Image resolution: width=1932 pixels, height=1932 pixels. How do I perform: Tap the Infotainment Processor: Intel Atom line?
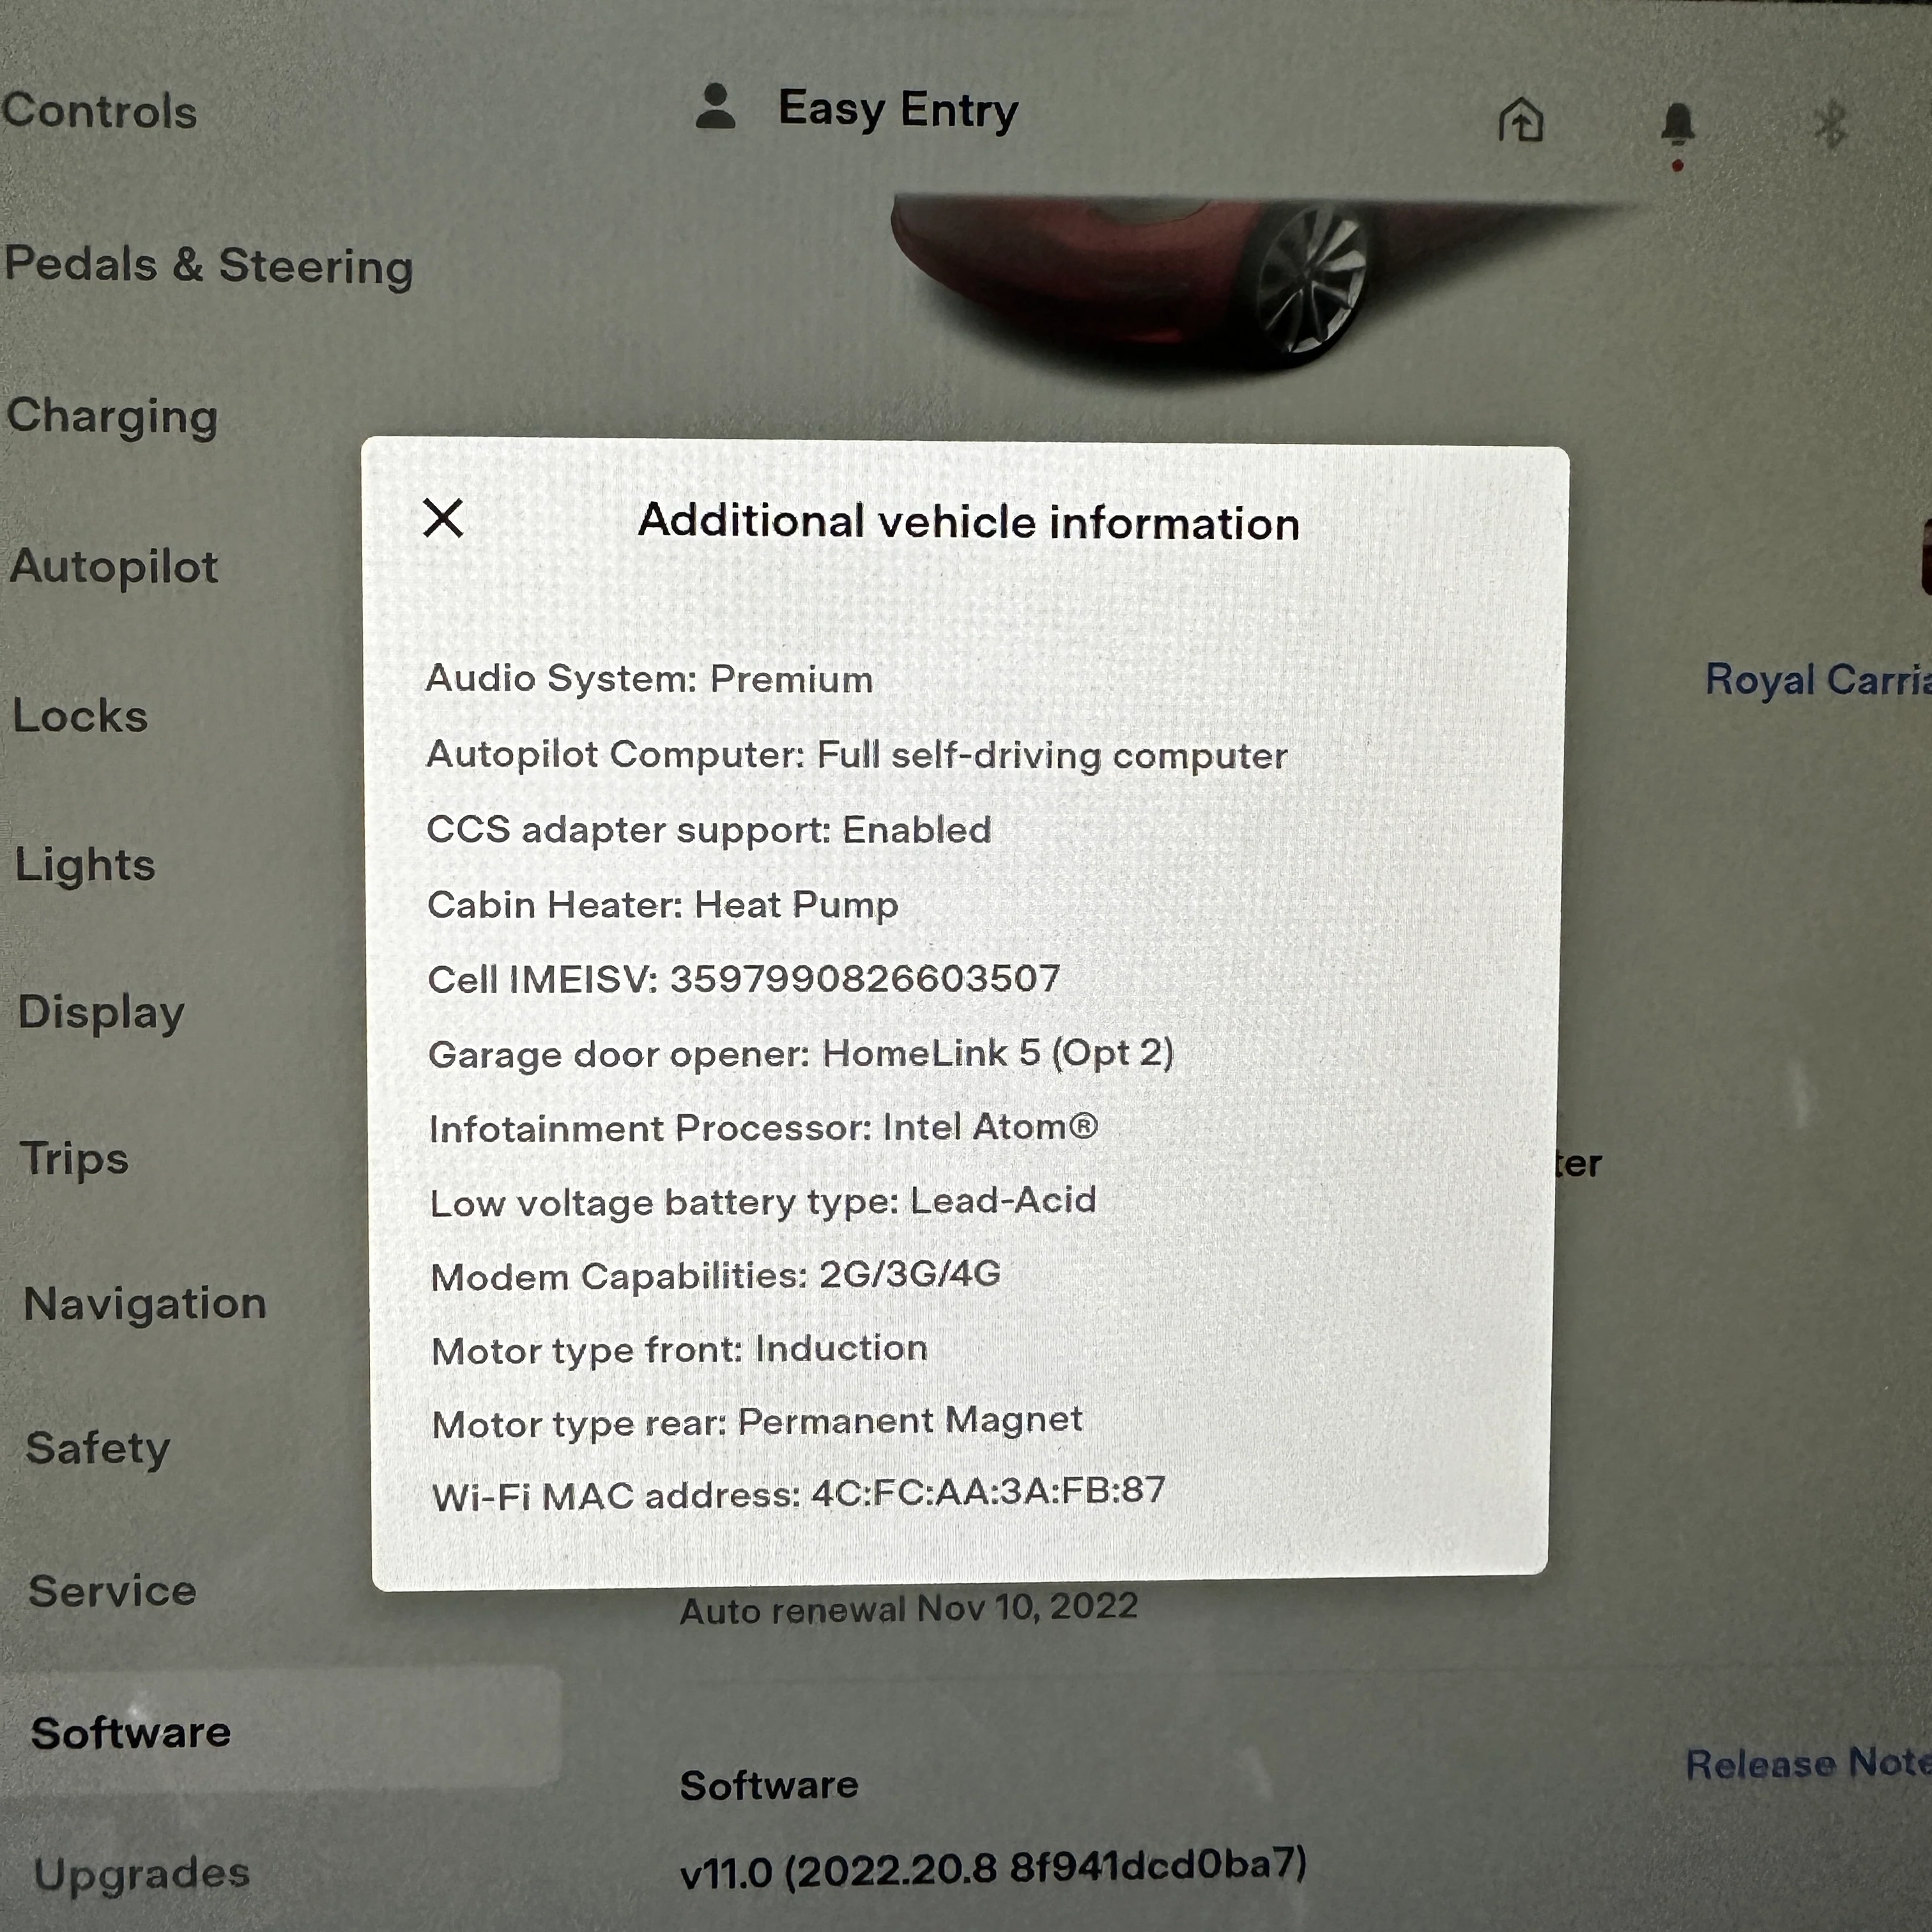764,1128
